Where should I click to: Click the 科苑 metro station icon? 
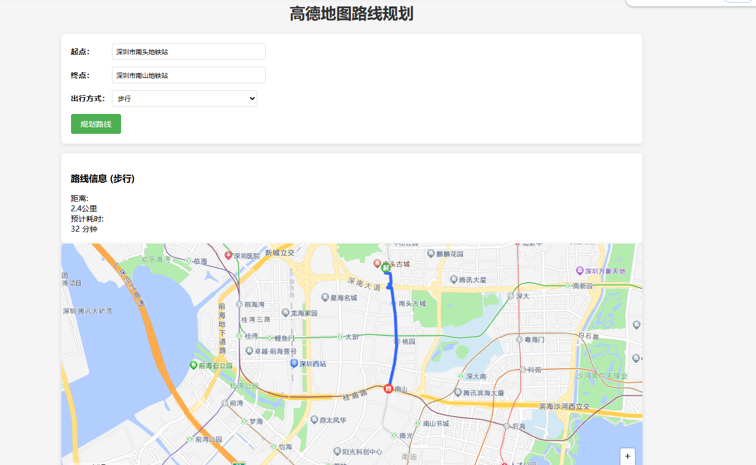[x=522, y=369]
